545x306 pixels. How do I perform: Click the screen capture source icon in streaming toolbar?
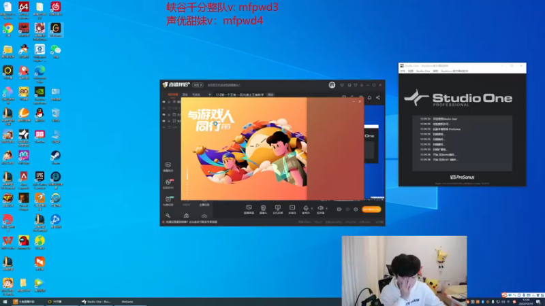[x=249, y=209]
